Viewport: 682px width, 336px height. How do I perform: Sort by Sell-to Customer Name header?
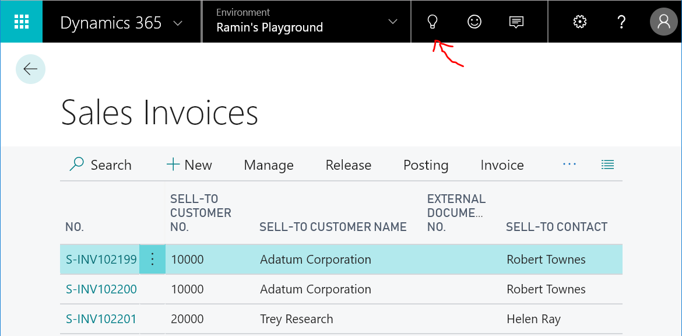[x=333, y=227]
